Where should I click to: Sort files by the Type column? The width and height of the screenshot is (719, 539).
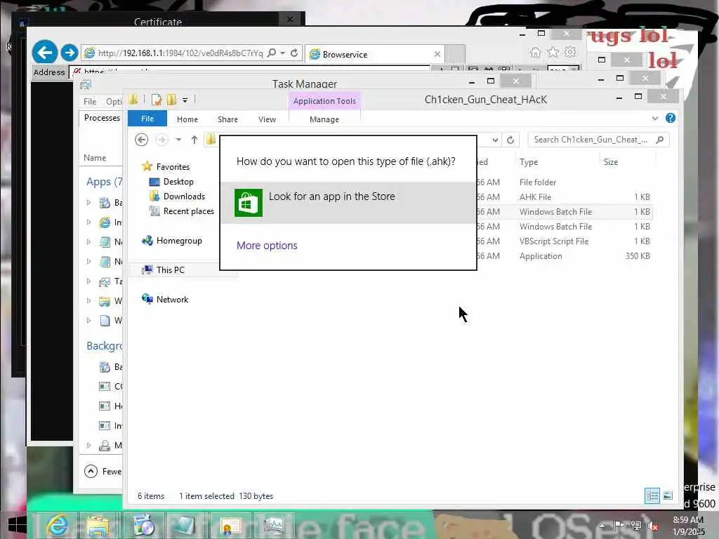[529, 162]
